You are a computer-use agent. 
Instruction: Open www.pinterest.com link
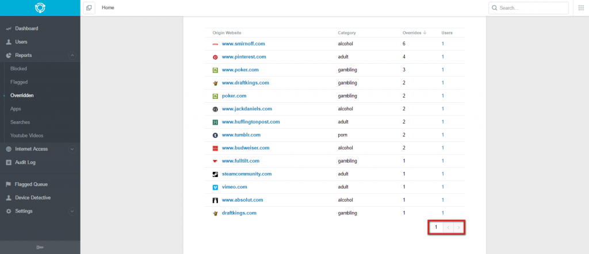point(244,57)
